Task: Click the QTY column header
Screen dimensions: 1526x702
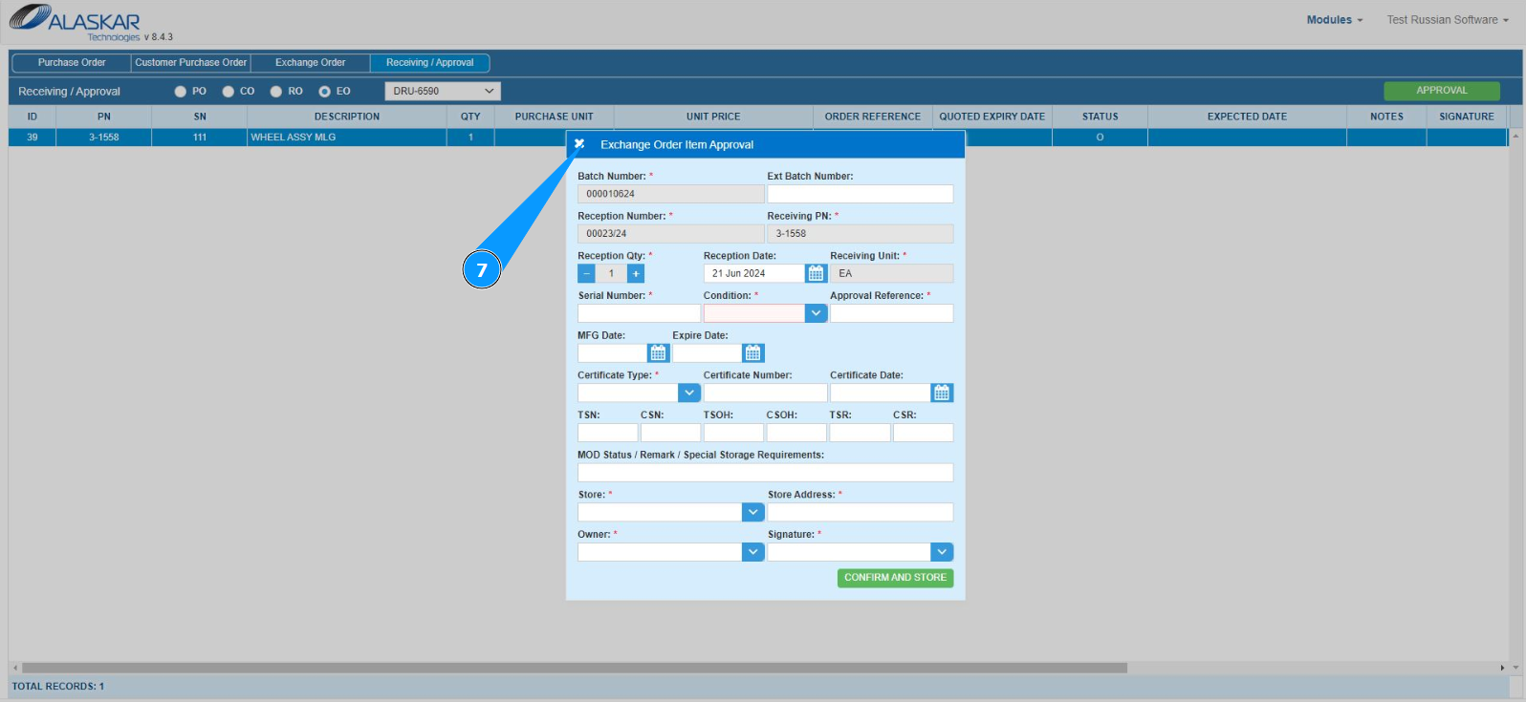Action: pos(470,117)
